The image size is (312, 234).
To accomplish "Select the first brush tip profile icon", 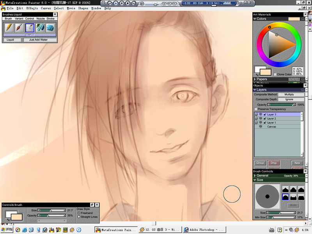I will [x=285, y=189].
